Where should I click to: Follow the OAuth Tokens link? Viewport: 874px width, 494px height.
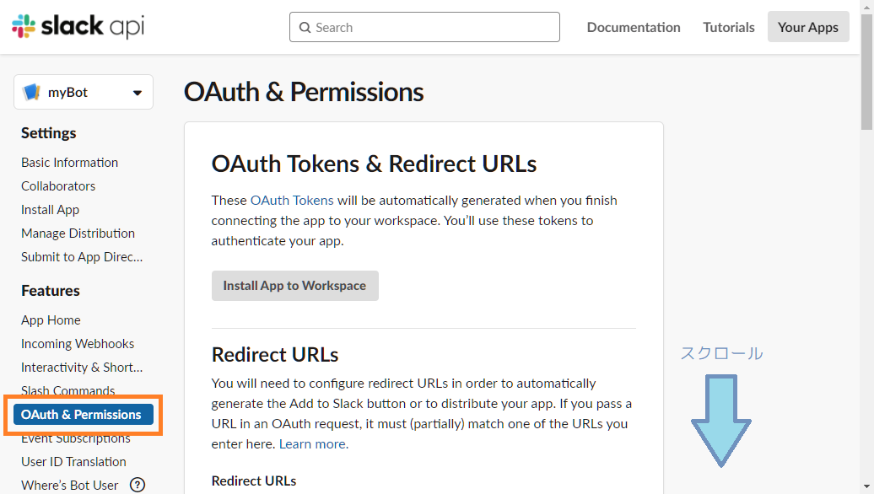click(292, 201)
